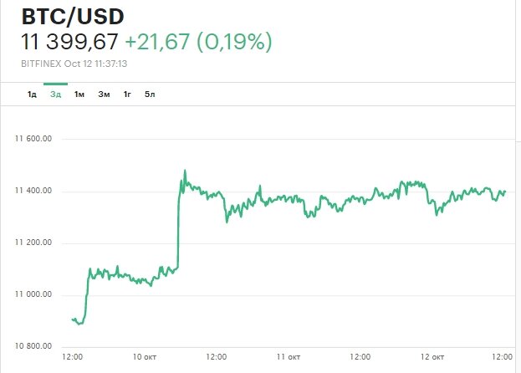Click the chart's highest price peak
Viewport: 521px width, 373px height.
tap(184, 171)
